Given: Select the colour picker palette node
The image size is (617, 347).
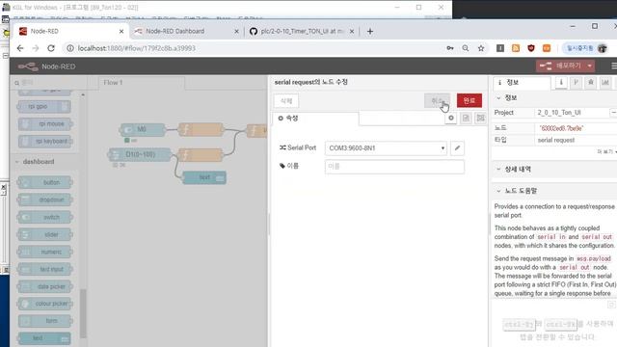Looking at the screenshot, I should [x=45, y=304].
